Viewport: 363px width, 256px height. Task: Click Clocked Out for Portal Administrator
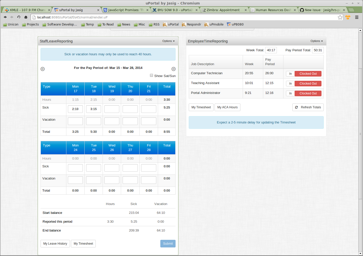click(308, 93)
